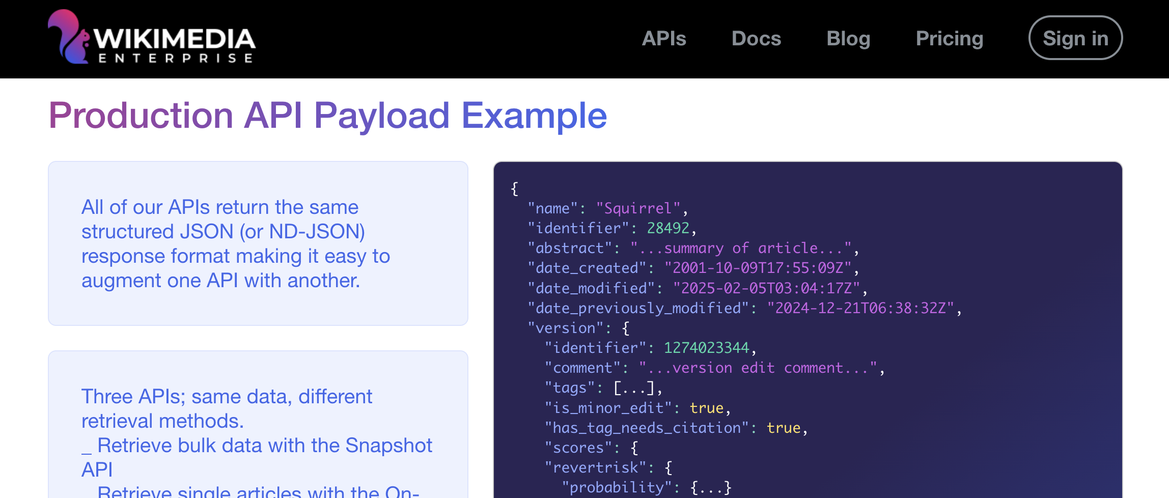Click the has_tag_needs_citation true value
The image size is (1169, 498).
[x=784, y=428]
